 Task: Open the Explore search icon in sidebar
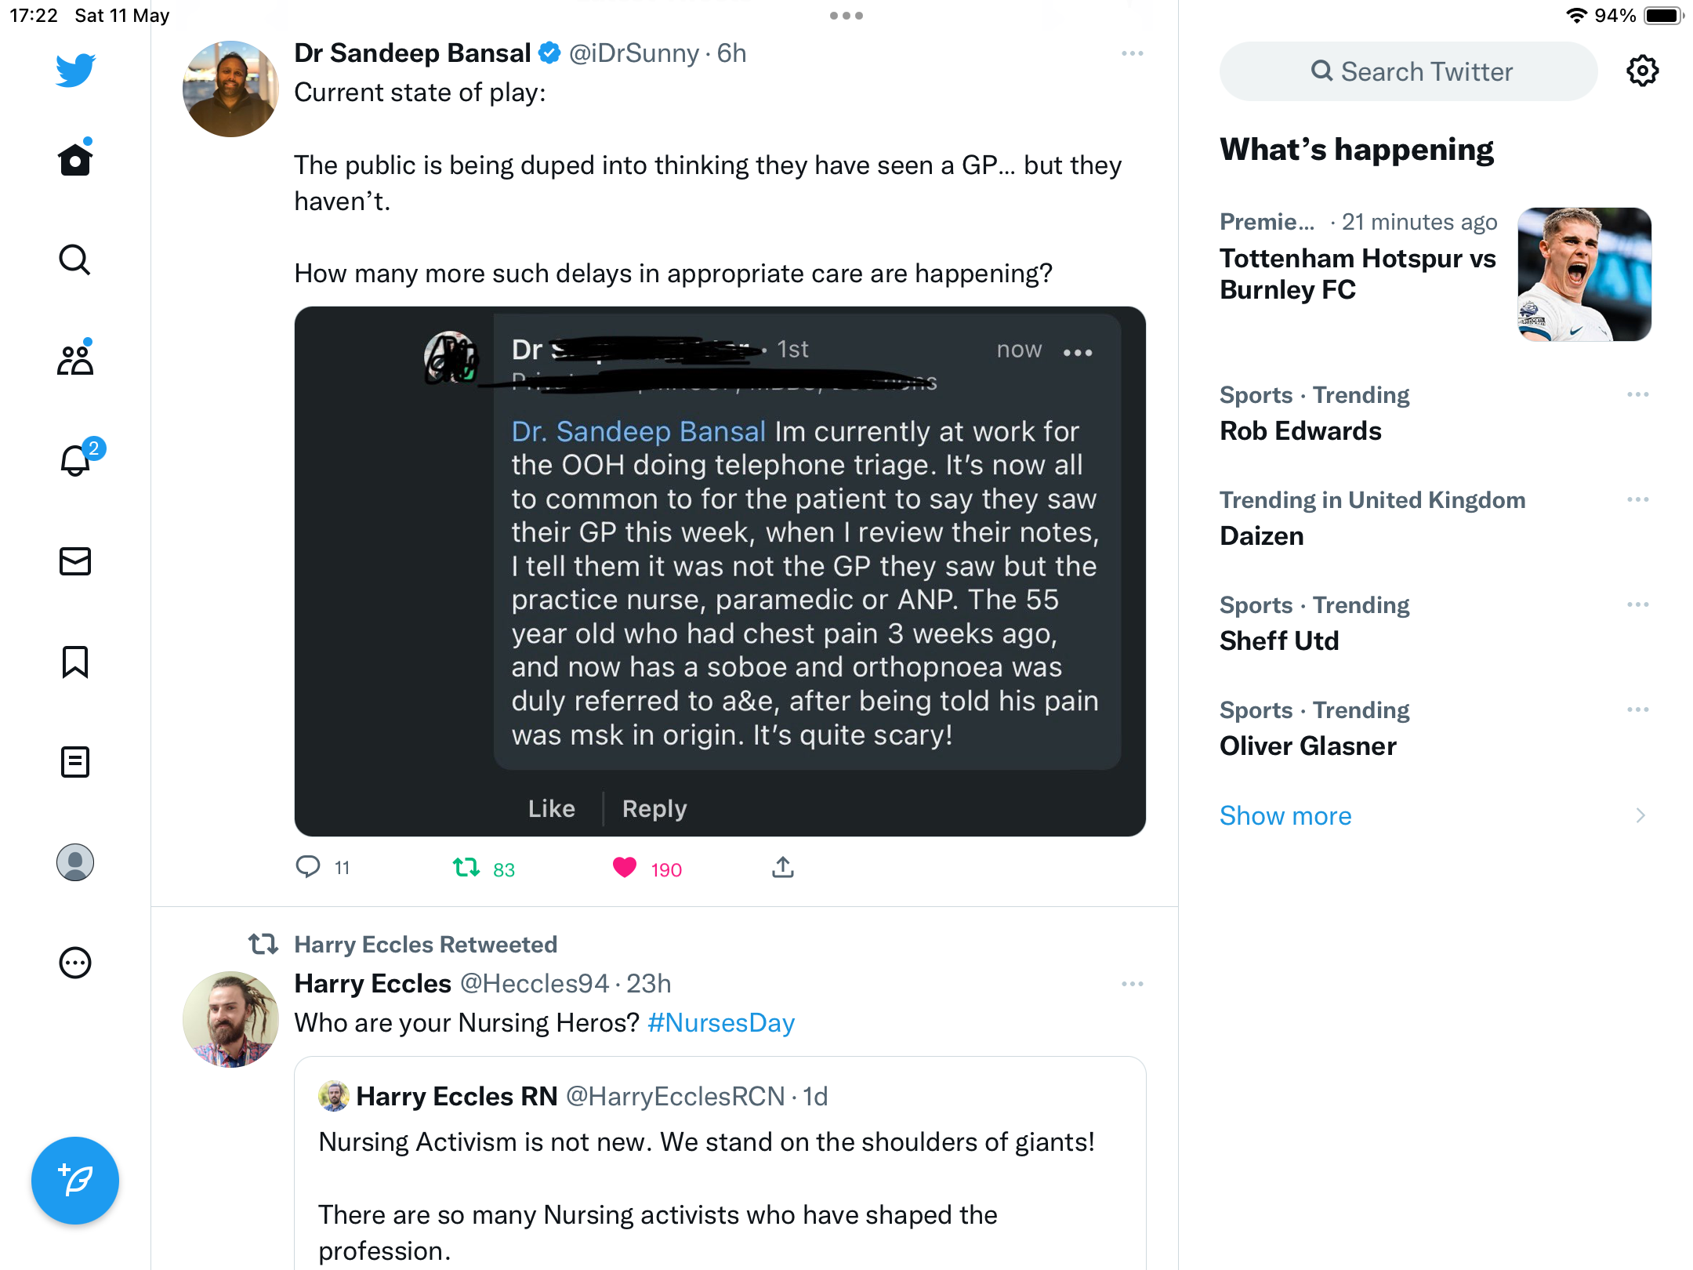point(75,259)
